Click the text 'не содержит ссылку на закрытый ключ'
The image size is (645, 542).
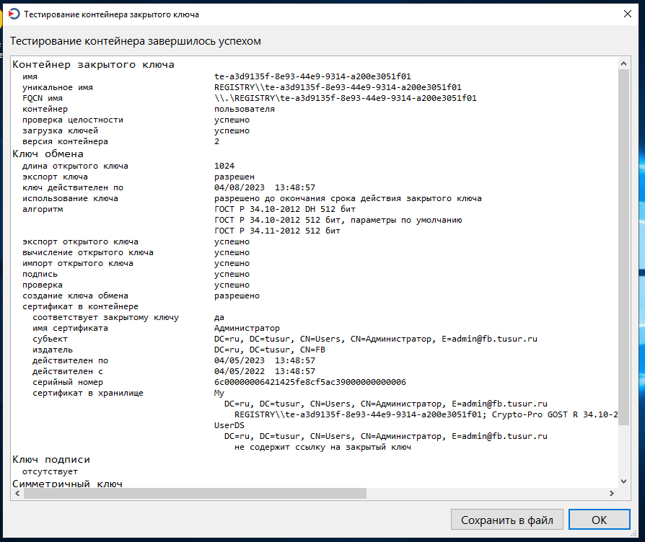tap(322, 447)
